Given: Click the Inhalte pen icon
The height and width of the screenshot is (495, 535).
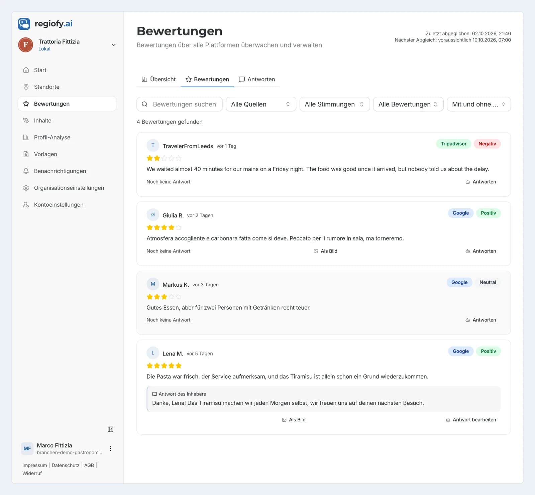Looking at the screenshot, I should tap(26, 120).
